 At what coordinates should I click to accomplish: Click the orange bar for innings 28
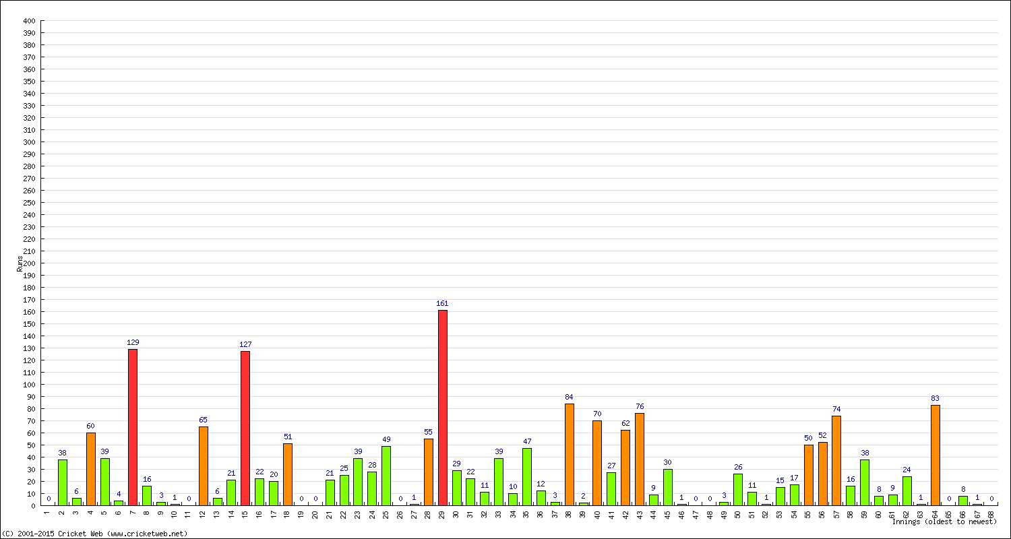(429, 472)
